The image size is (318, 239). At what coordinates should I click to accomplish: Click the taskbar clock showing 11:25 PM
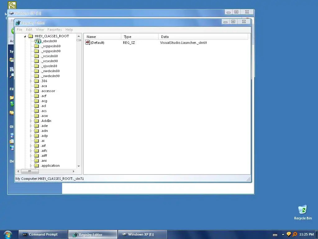click(306, 235)
